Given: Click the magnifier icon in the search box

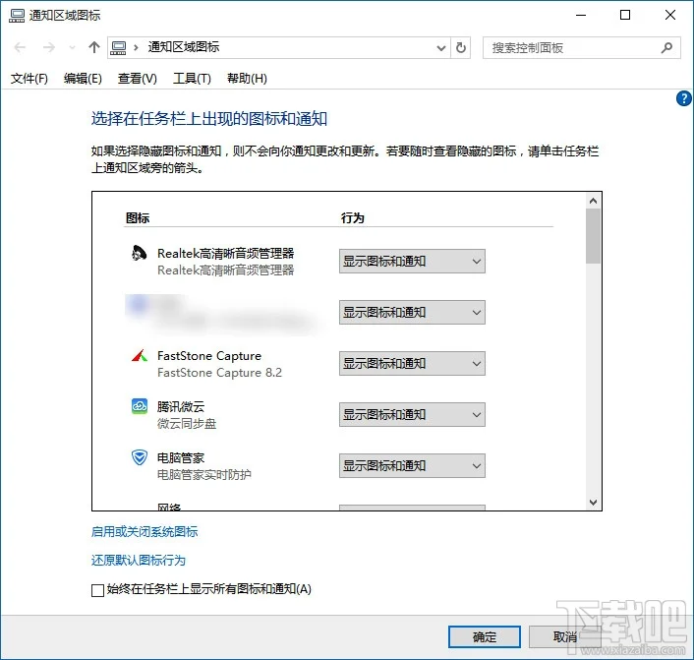Looking at the screenshot, I should point(667,47).
